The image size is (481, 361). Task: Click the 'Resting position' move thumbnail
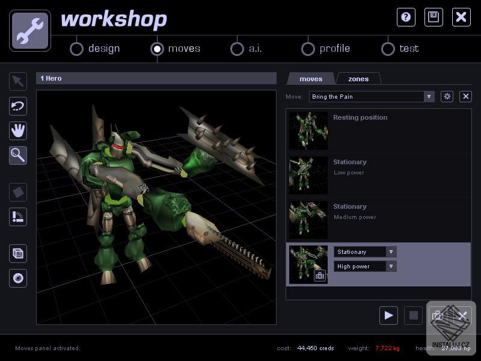pos(308,131)
